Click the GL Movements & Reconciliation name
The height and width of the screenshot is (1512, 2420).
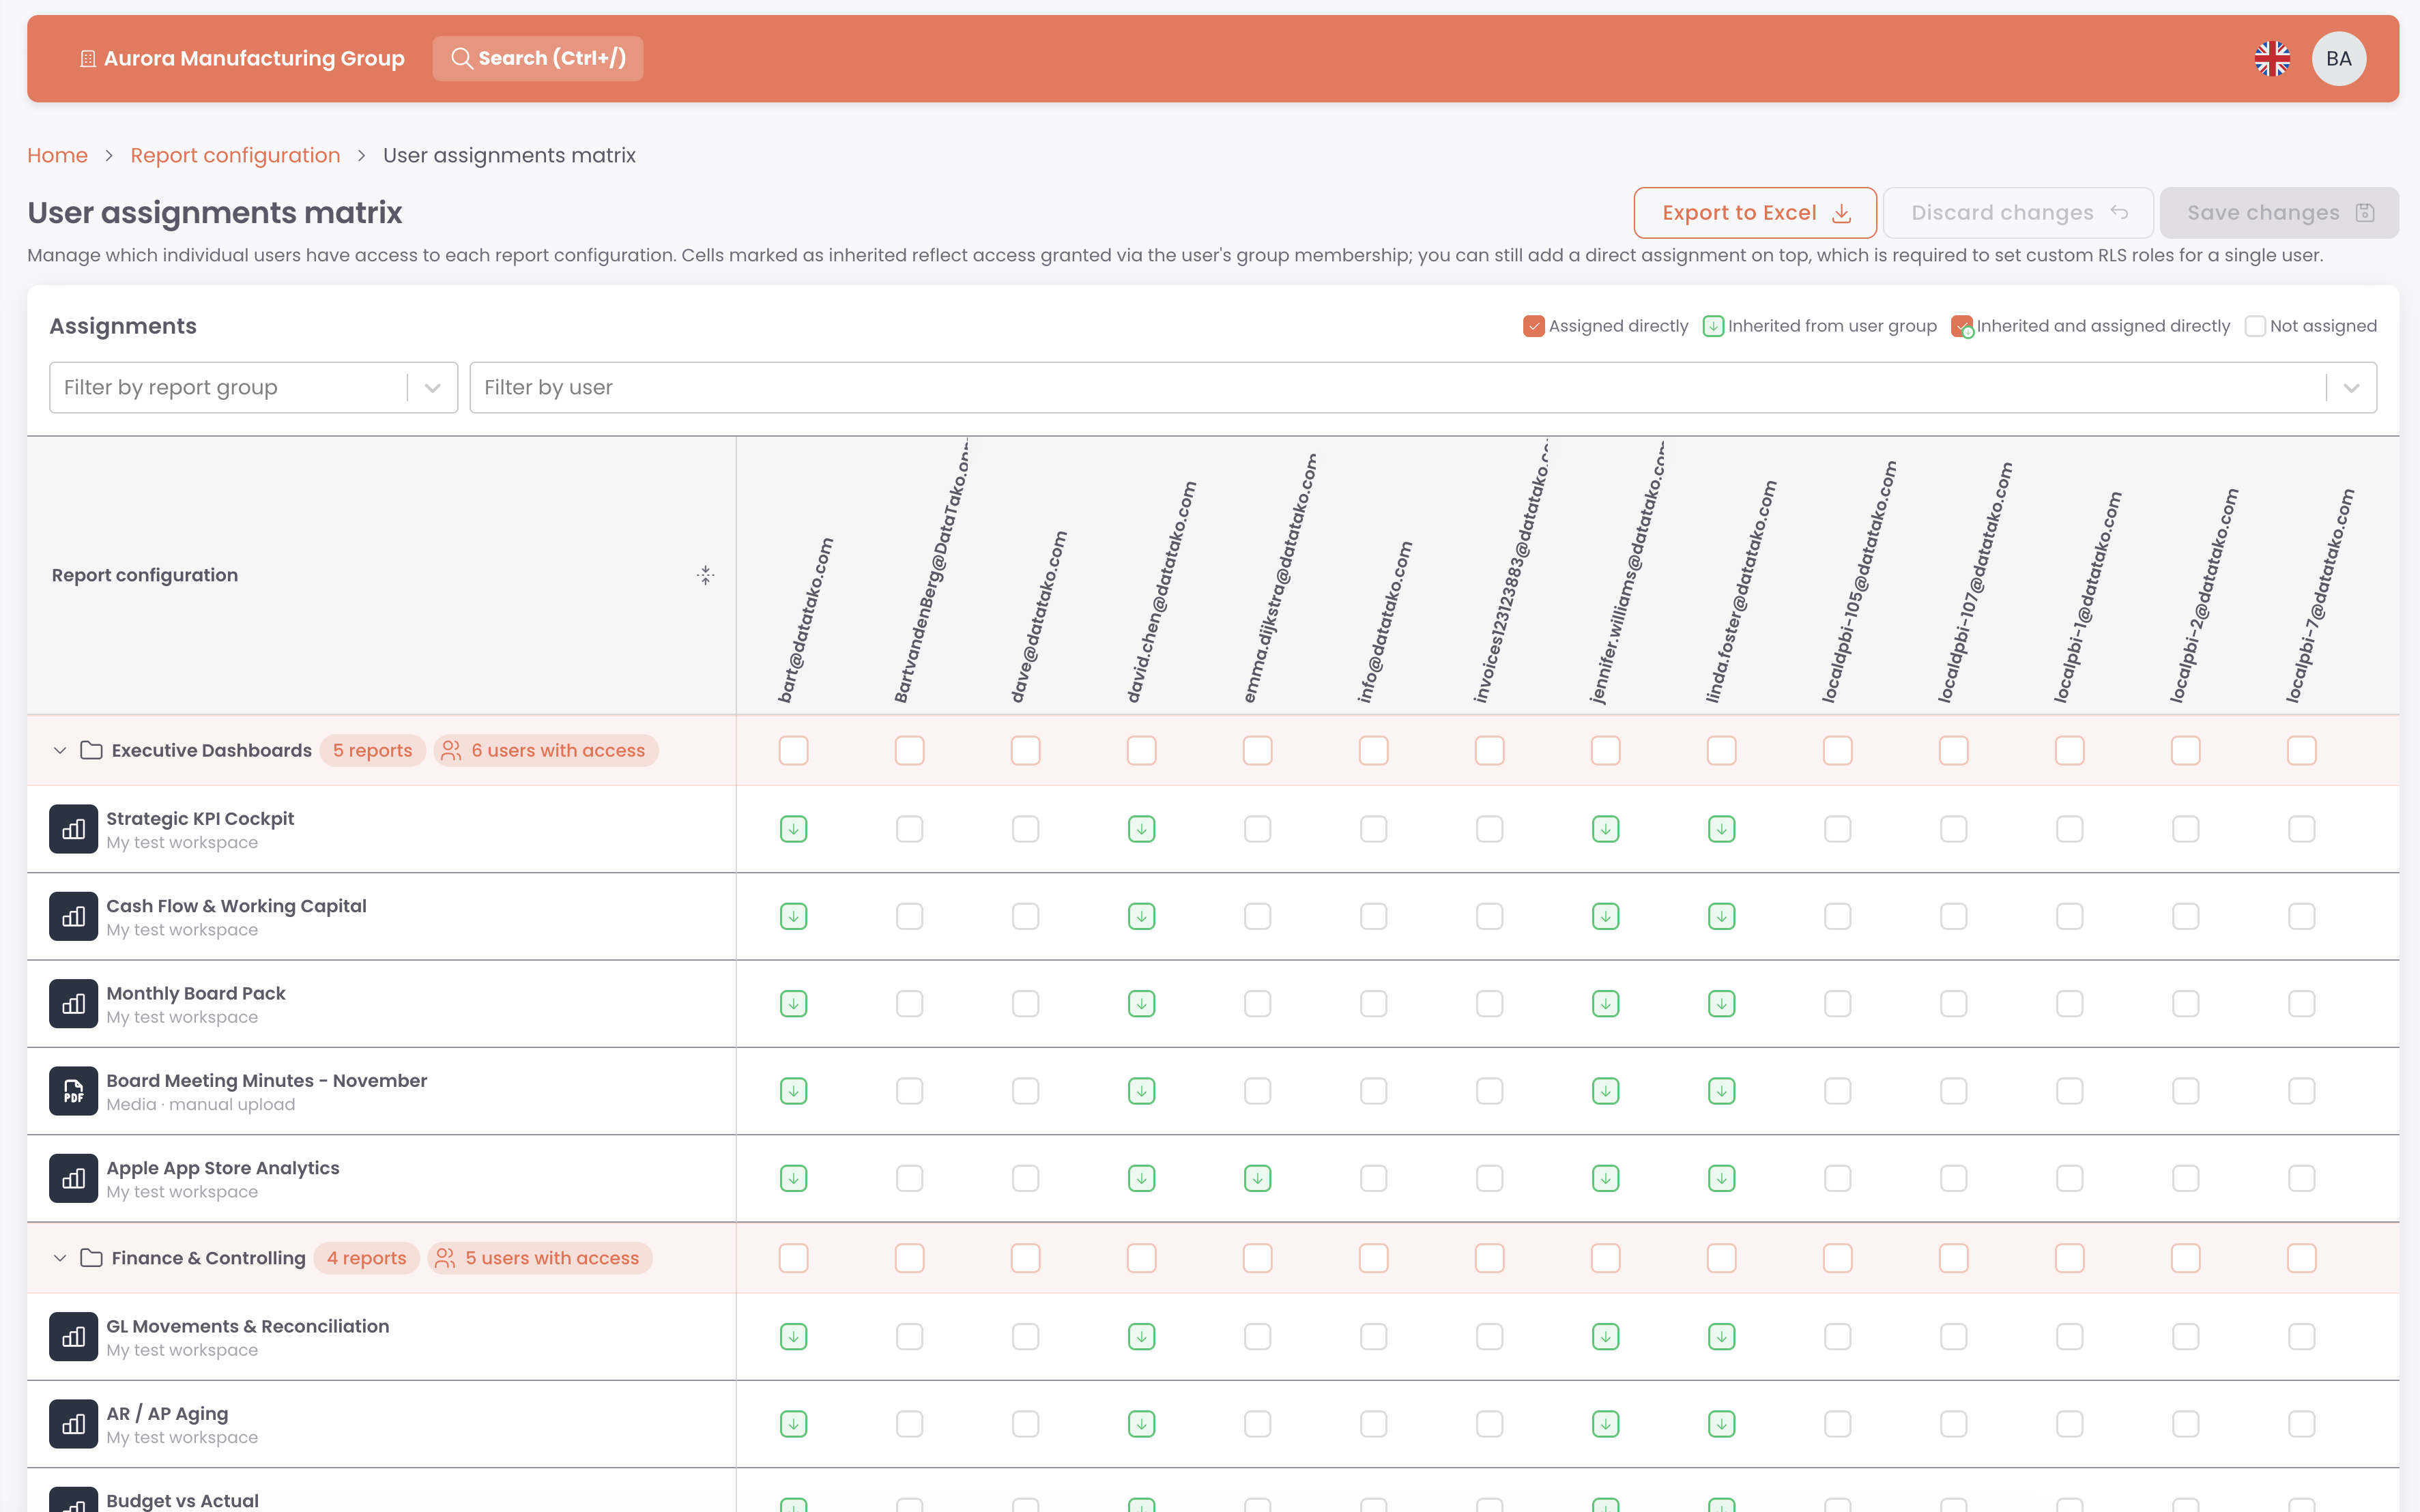tap(248, 1326)
